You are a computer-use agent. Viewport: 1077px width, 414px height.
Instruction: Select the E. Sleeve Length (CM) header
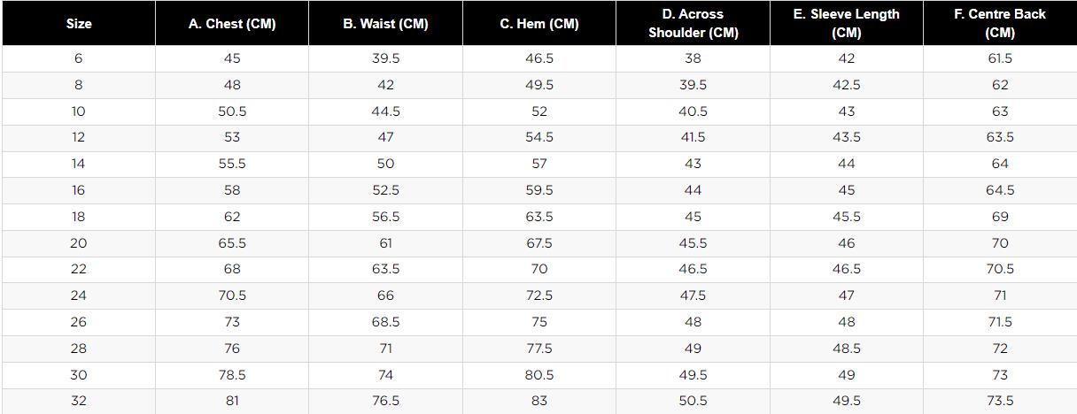pos(847,24)
